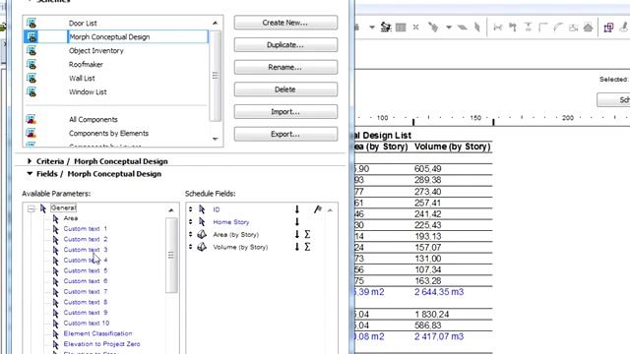Select Wall List in scheme list
Viewport: 630px width, 354px height.
pos(82,79)
